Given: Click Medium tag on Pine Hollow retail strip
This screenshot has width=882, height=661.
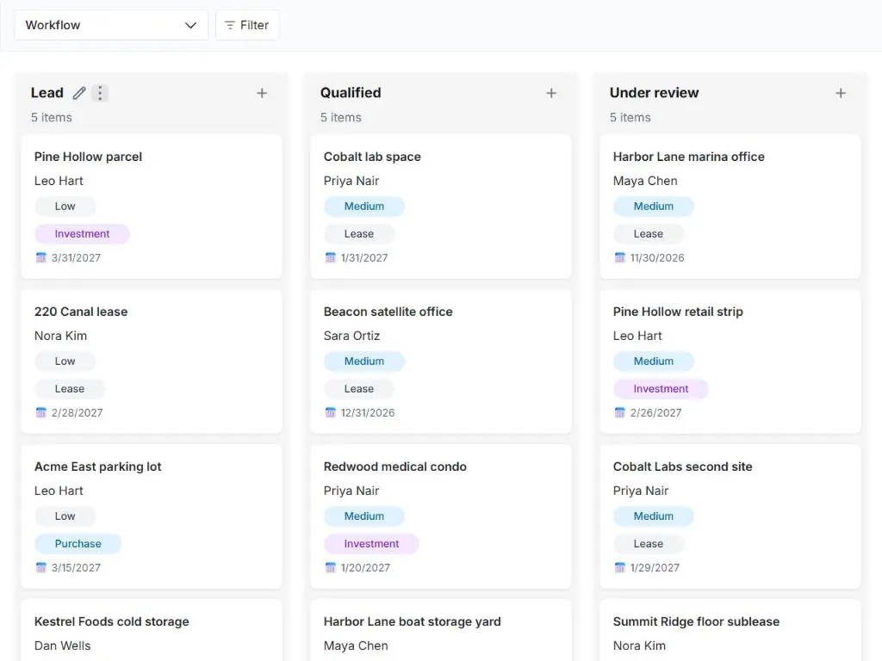Looking at the screenshot, I should point(654,361).
